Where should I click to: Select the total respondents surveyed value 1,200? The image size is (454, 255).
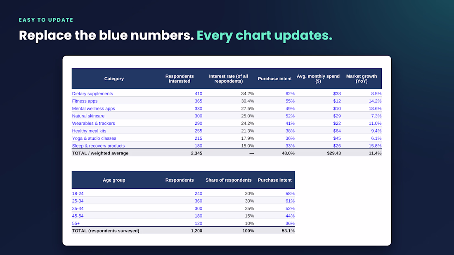click(196, 231)
